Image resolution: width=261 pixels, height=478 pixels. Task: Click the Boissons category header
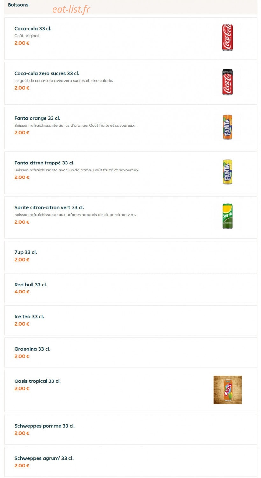(x=18, y=5)
